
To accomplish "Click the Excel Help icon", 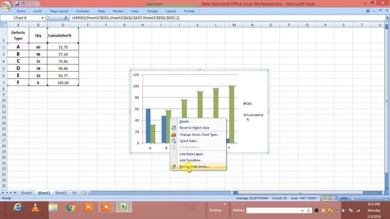I will pyautogui.click(x=368, y=11).
